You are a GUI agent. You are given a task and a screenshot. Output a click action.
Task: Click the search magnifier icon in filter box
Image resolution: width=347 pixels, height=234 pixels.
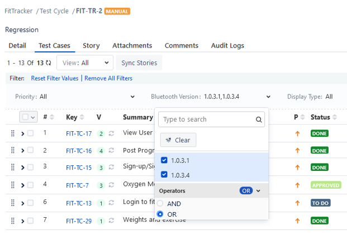coord(259,119)
